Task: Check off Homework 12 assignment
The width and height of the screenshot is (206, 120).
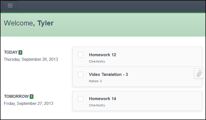Action: point(81,55)
